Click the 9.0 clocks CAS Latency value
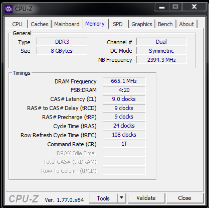This screenshot has width=209, height=208. point(124,99)
